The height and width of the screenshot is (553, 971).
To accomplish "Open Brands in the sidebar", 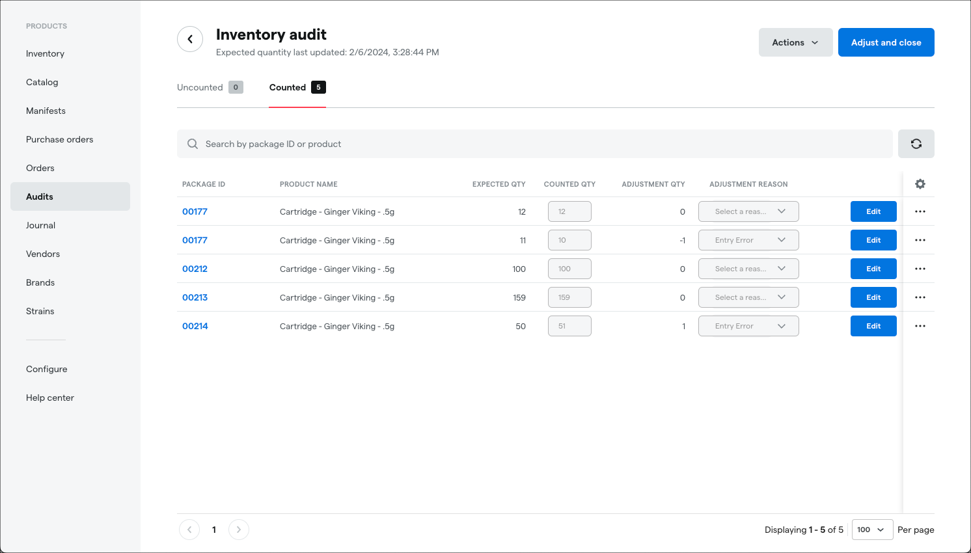I will tap(70, 282).
